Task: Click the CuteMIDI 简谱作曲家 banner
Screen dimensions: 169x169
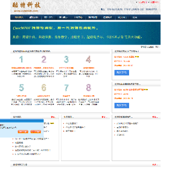Action: pos(85,33)
